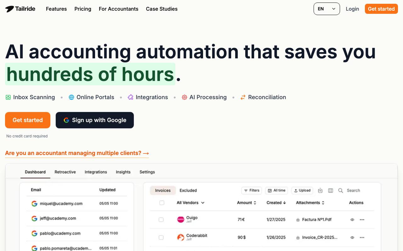This screenshot has width=403, height=251.
Task: Click the Upload button
Action: click(302, 190)
